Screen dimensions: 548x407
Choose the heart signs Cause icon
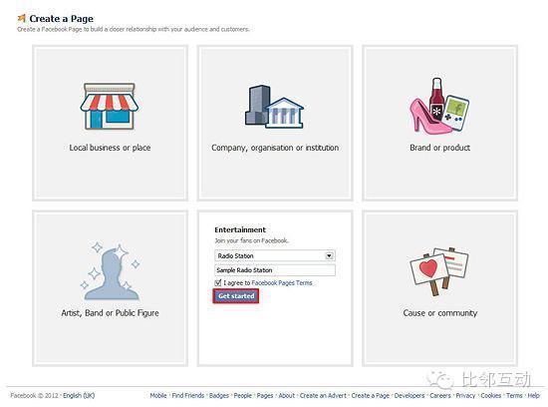point(439,271)
